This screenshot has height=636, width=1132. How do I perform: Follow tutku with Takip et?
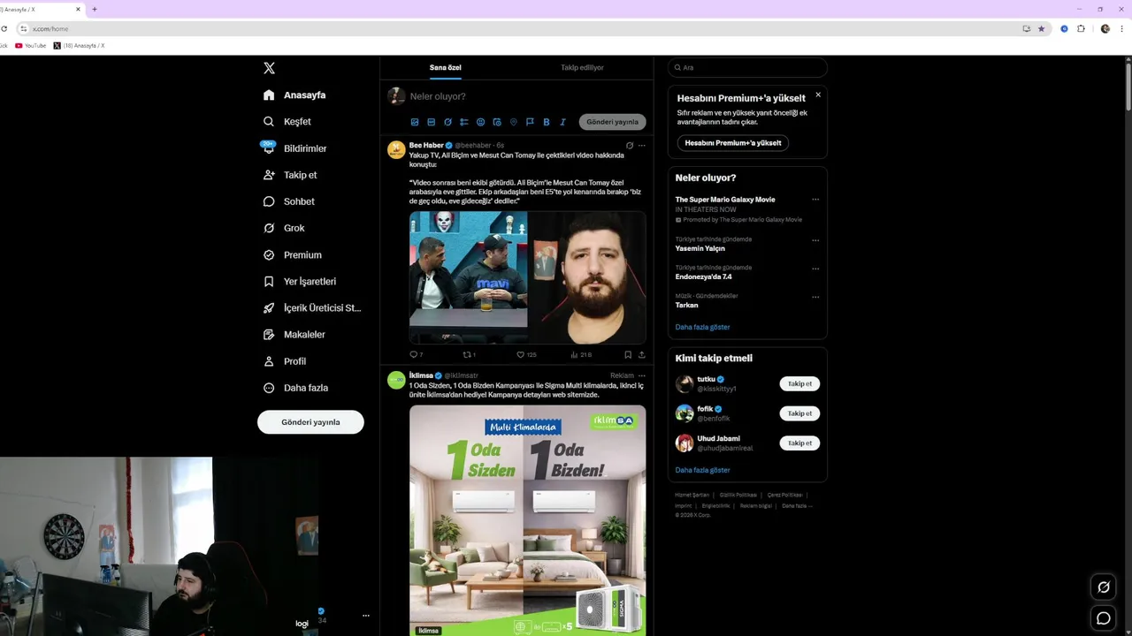[799, 383]
